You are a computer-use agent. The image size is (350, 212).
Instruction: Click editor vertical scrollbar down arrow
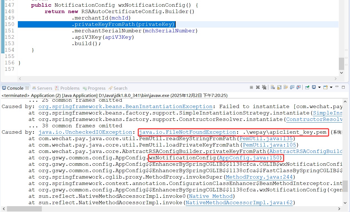click(342, 72)
